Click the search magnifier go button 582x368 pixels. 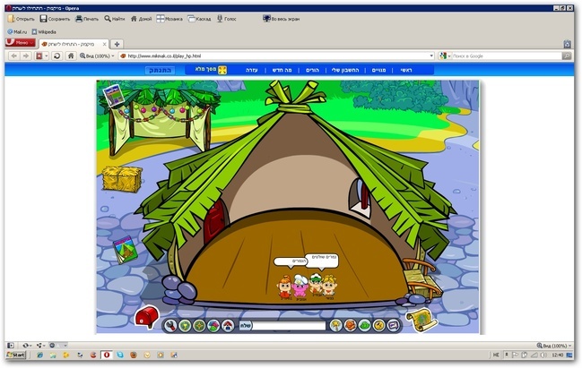[567, 56]
